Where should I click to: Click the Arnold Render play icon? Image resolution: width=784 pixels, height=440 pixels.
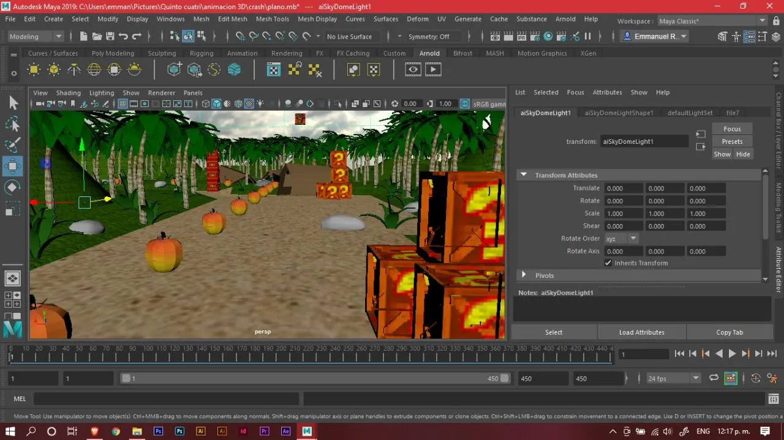pos(433,70)
